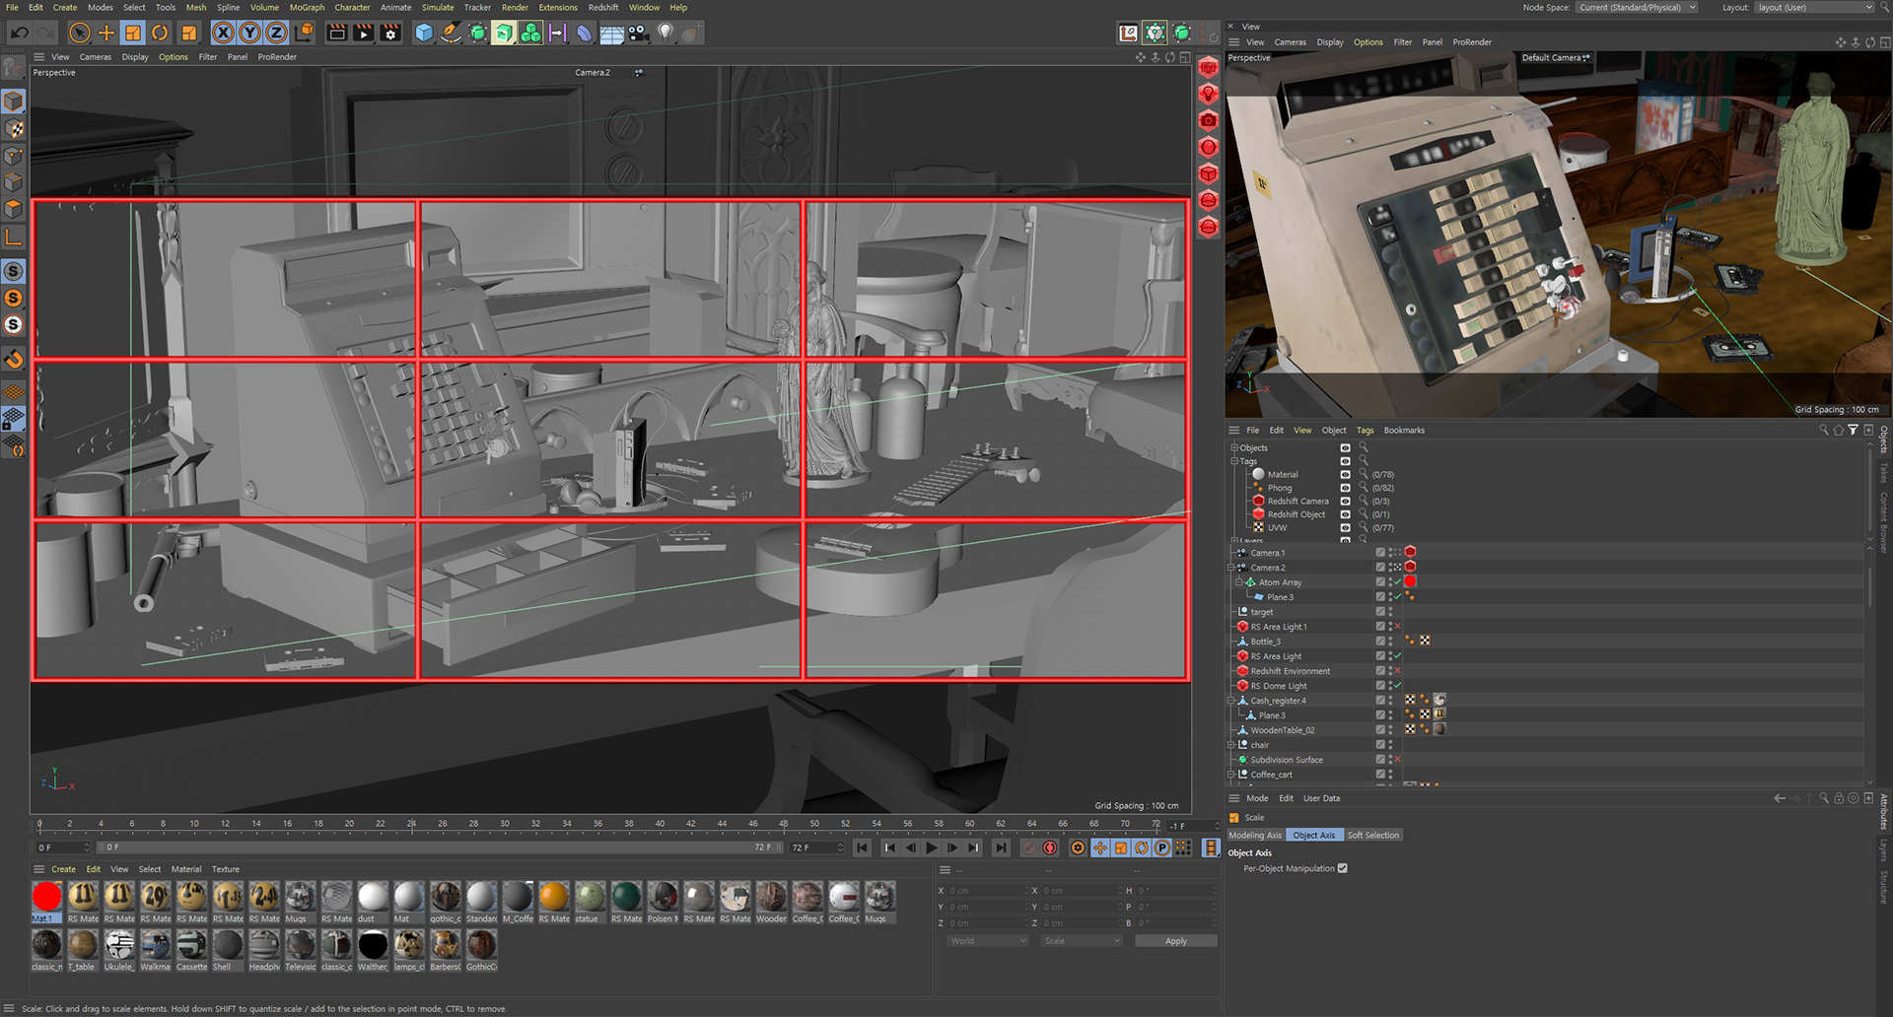
Task: Toggle the Z axis lock
Action: point(277,33)
